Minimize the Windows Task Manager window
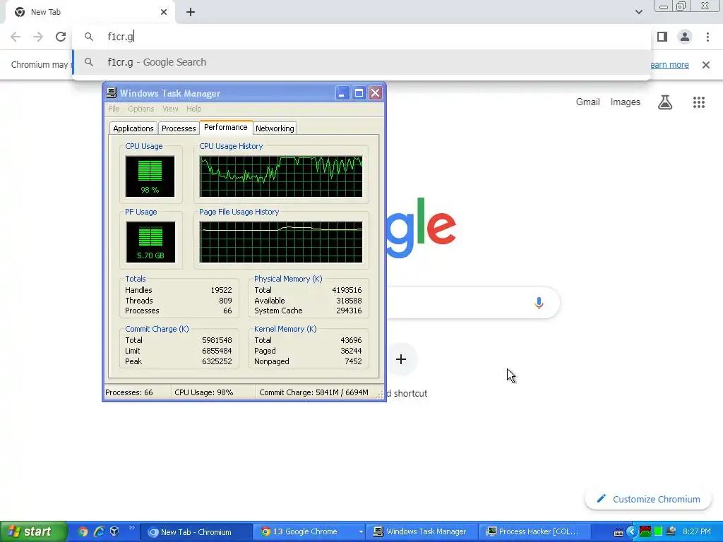Screen dimensions: 723x542 click(342, 93)
